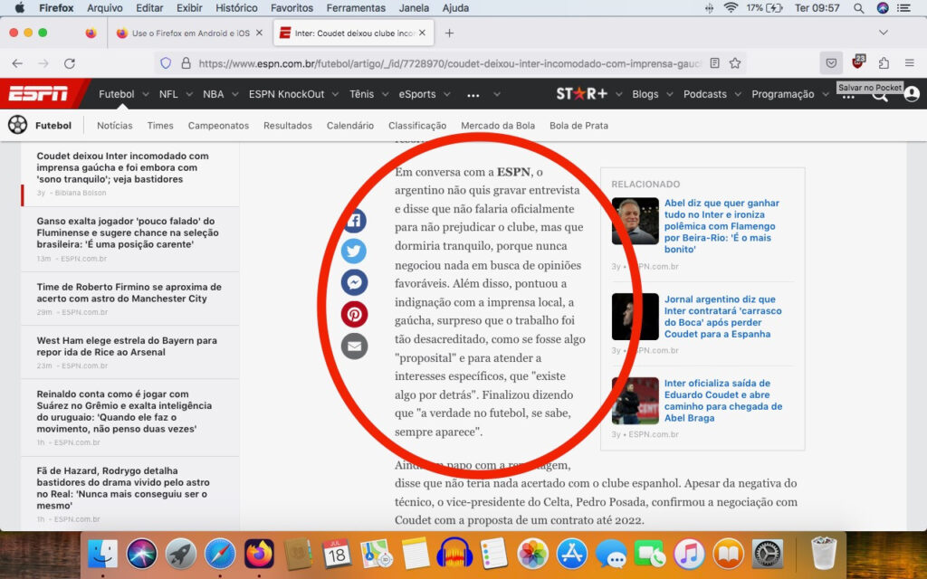Open Mercado da Bola section
This screenshot has height=579, width=927.
pyautogui.click(x=498, y=125)
